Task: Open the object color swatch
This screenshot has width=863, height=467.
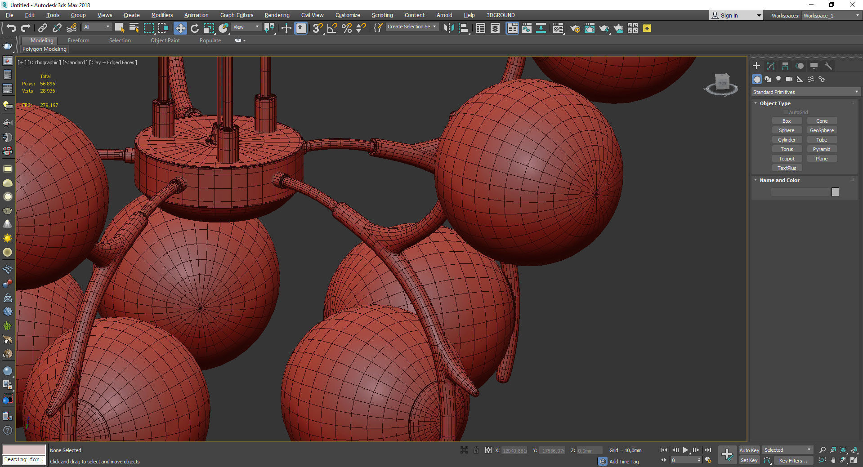Action: pyautogui.click(x=835, y=192)
